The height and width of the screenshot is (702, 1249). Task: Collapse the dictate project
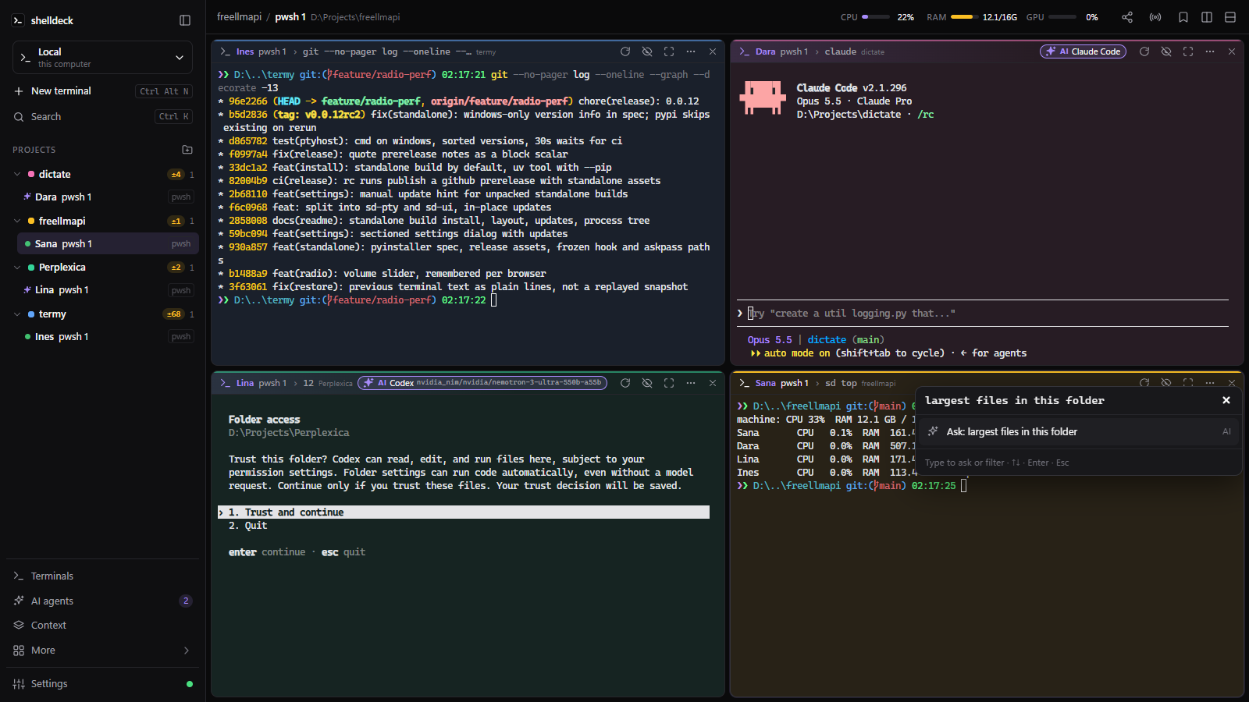17,174
